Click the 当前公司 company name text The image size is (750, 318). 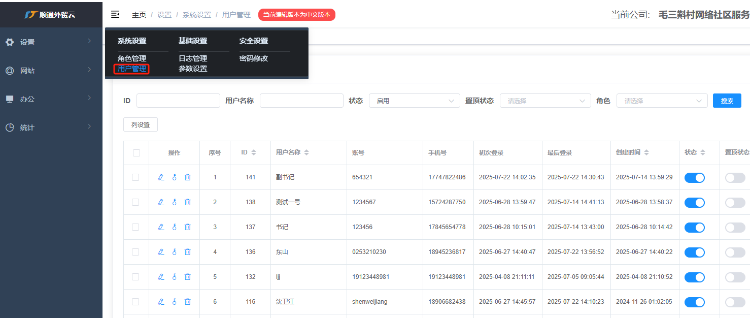coord(704,15)
